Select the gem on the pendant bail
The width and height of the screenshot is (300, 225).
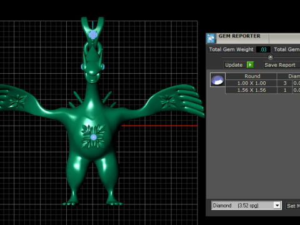pyautogui.click(x=93, y=35)
